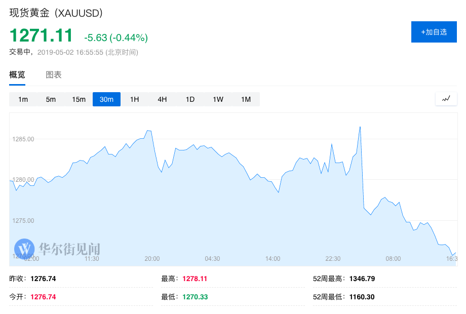Image resolution: width=466 pixels, height=314 pixels.
Task: Select the 1m timeframe
Action: [23, 99]
